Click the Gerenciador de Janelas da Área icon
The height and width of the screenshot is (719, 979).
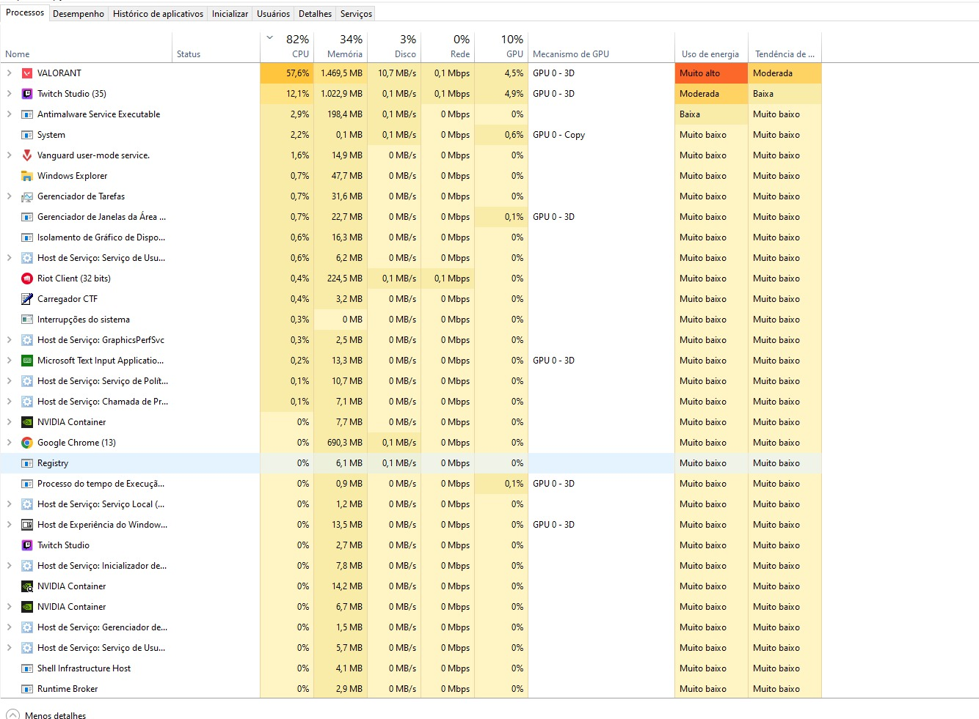(x=27, y=217)
